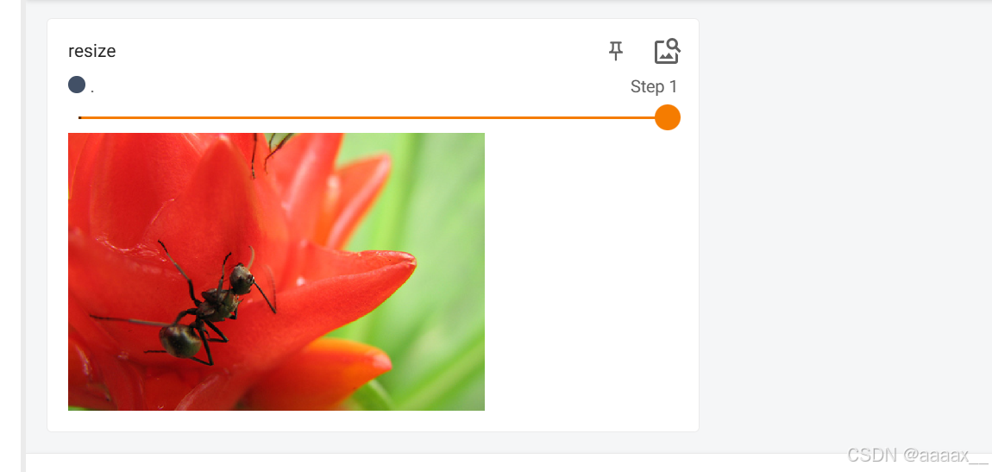The width and height of the screenshot is (992, 472).
Task: Select the 'resize' card title
Action: pos(91,51)
